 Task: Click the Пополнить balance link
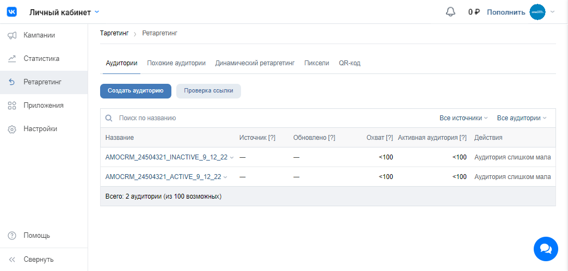pyautogui.click(x=506, y=12)
